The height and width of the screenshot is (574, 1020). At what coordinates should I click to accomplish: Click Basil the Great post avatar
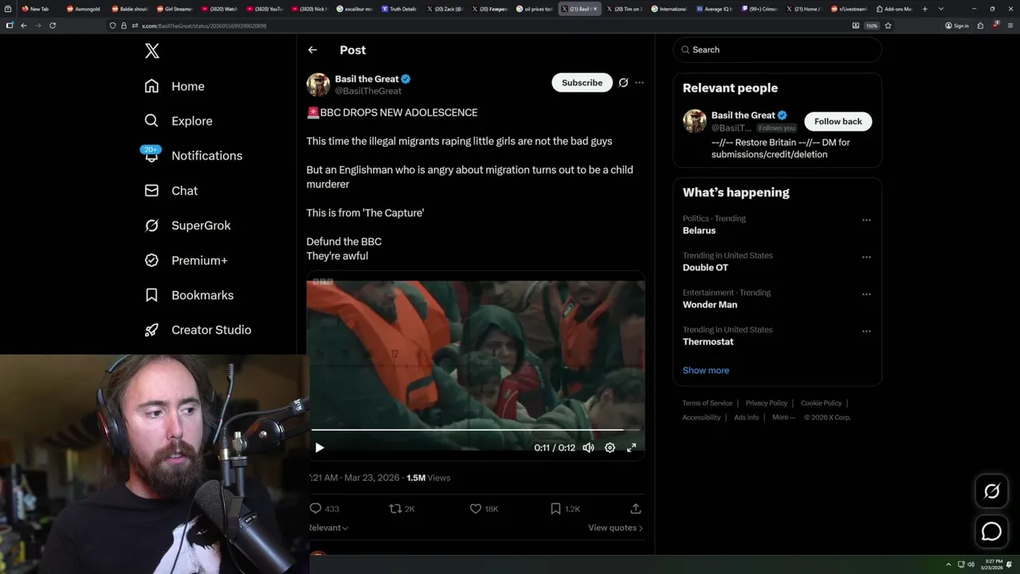click(318, 85)
